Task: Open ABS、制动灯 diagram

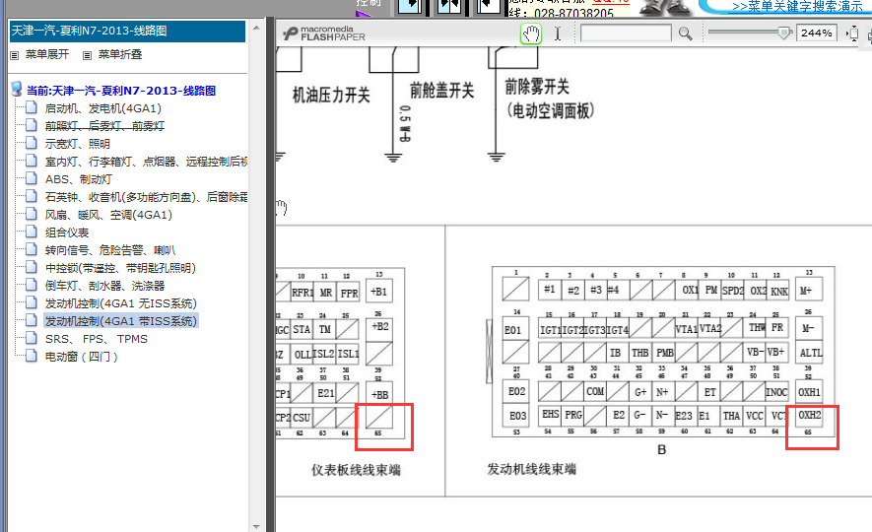Action: (x=79, y=179)
